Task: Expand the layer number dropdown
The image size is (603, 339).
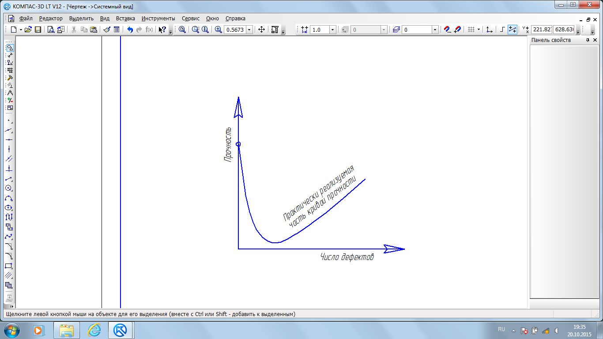Action: [x=435, y=30]
